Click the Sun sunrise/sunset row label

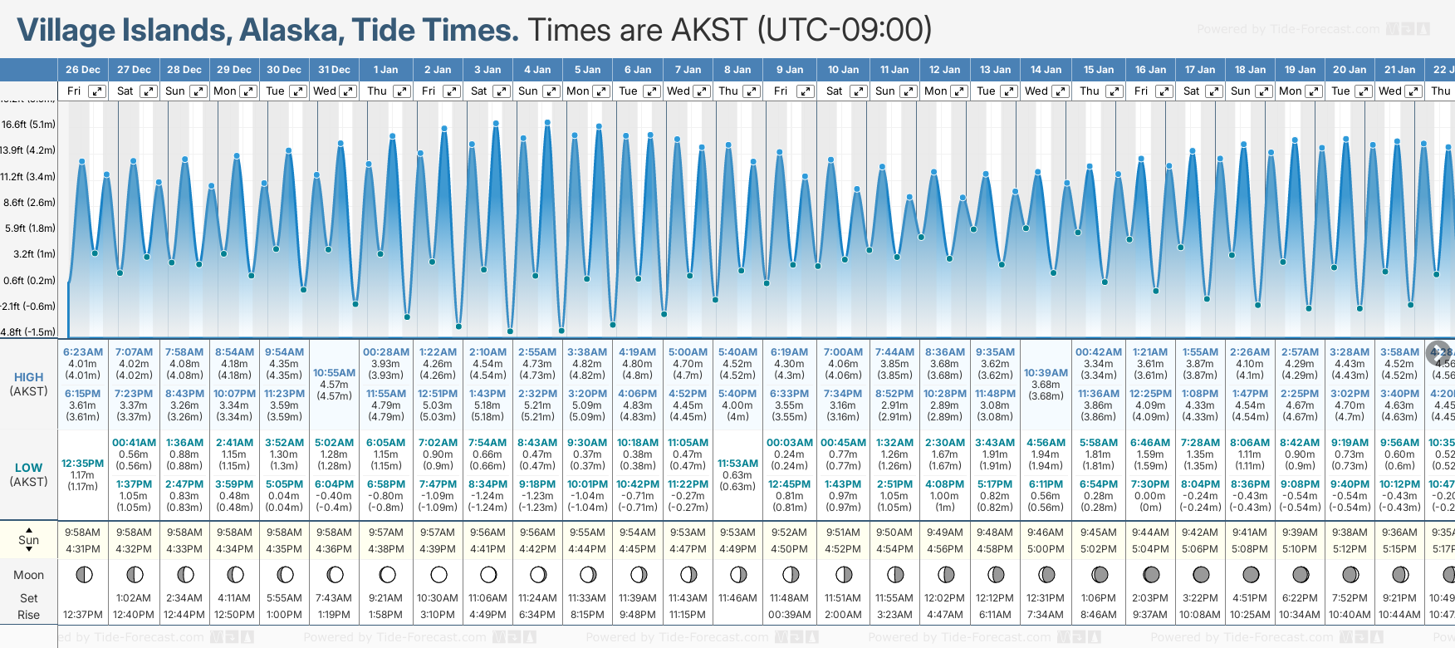pyautogui.click(x=29, y=540)
